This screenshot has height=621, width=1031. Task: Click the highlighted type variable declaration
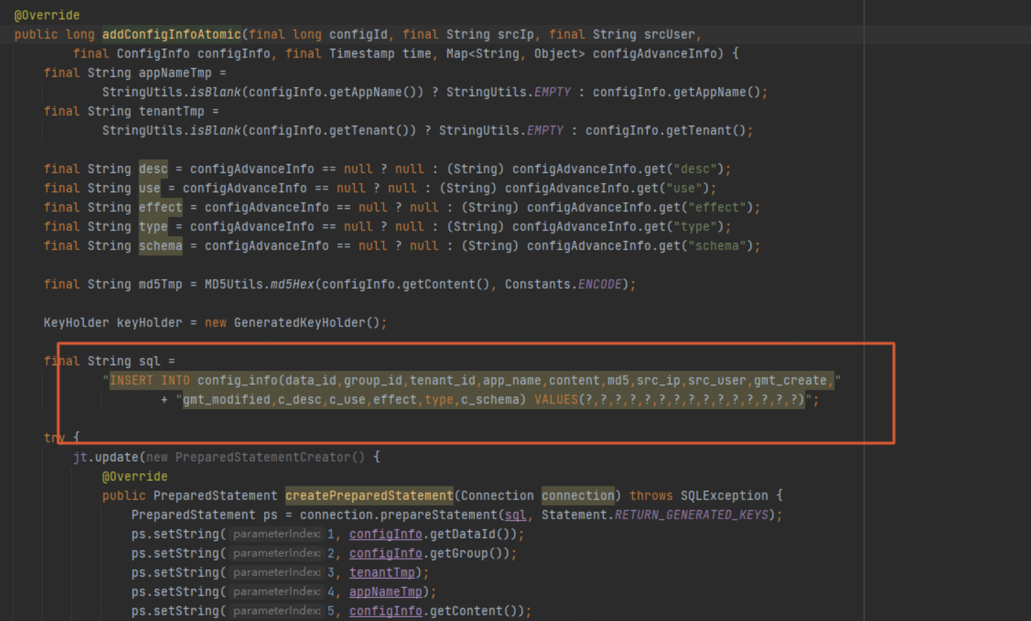click(153, 227)
